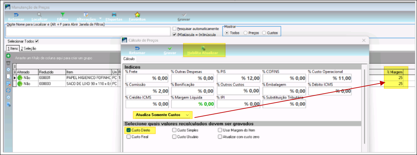Image resolution: width=417 pixels, height=155 pixels.
Task: Select the PAPEL HIGIENICO FOFINHO row
Action: point(89,78)
